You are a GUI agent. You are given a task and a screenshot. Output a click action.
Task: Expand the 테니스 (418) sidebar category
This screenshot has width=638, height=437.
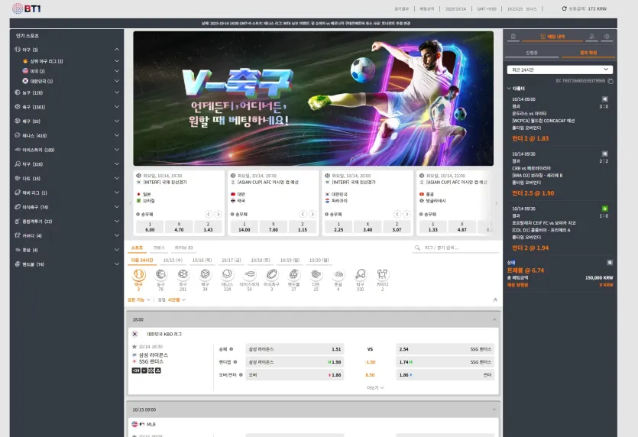(67, 135)
